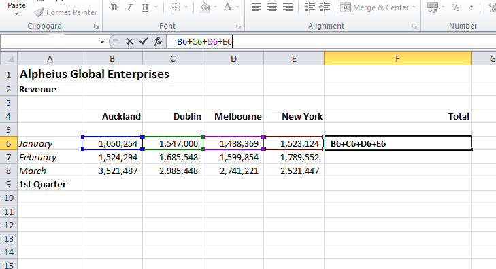Select column F header
This screenshot has height=269, width=496.
pyautogui.click(x=397, y=58)
